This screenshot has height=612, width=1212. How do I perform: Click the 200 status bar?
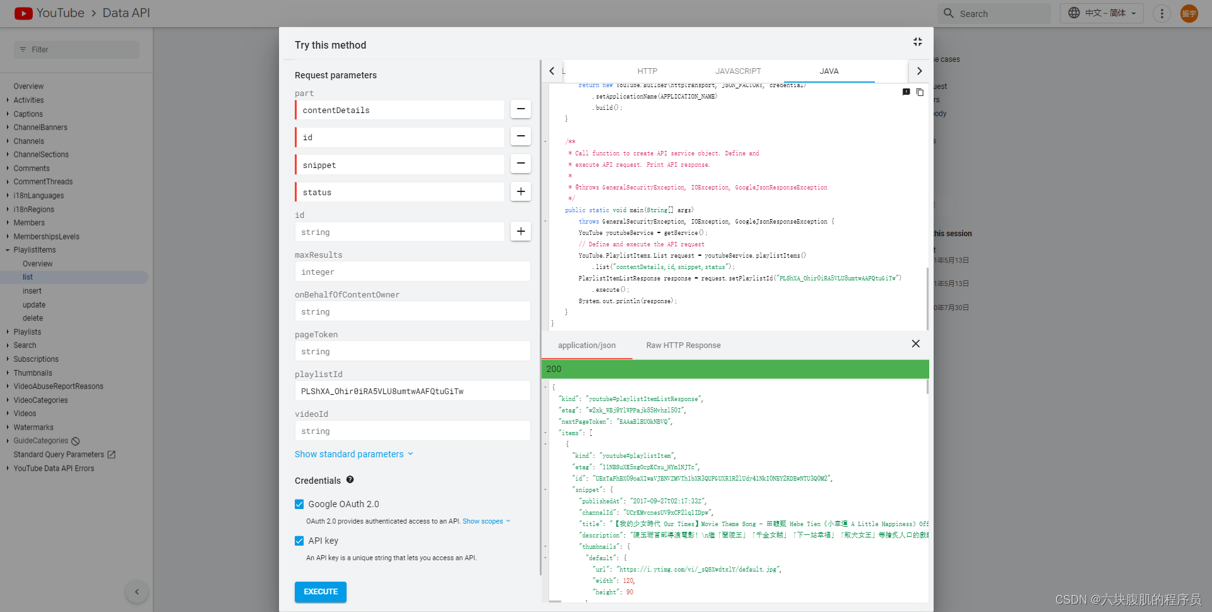coord(735,369)
